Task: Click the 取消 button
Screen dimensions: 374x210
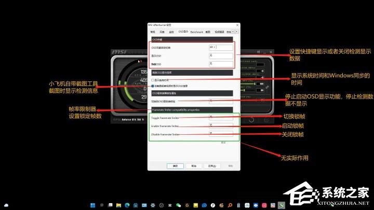Action: click(x=193, y=166)
